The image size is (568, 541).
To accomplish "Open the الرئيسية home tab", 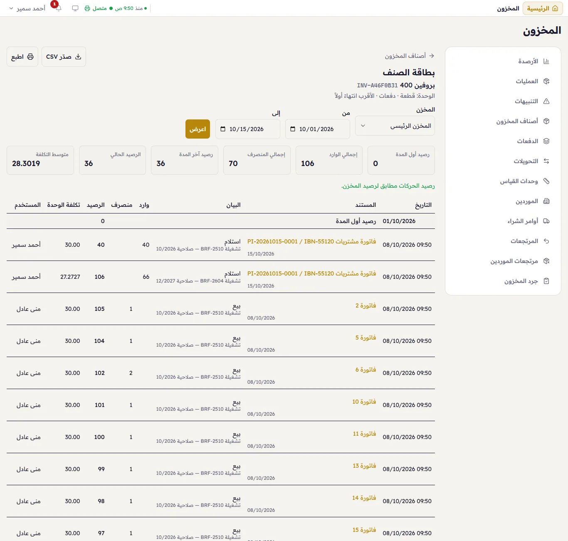I will (x=543, y=8).
